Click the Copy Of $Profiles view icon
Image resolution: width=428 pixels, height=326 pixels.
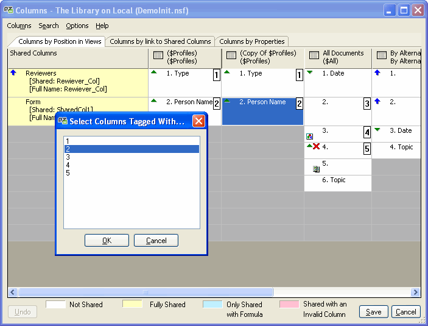tap(231, 55)
